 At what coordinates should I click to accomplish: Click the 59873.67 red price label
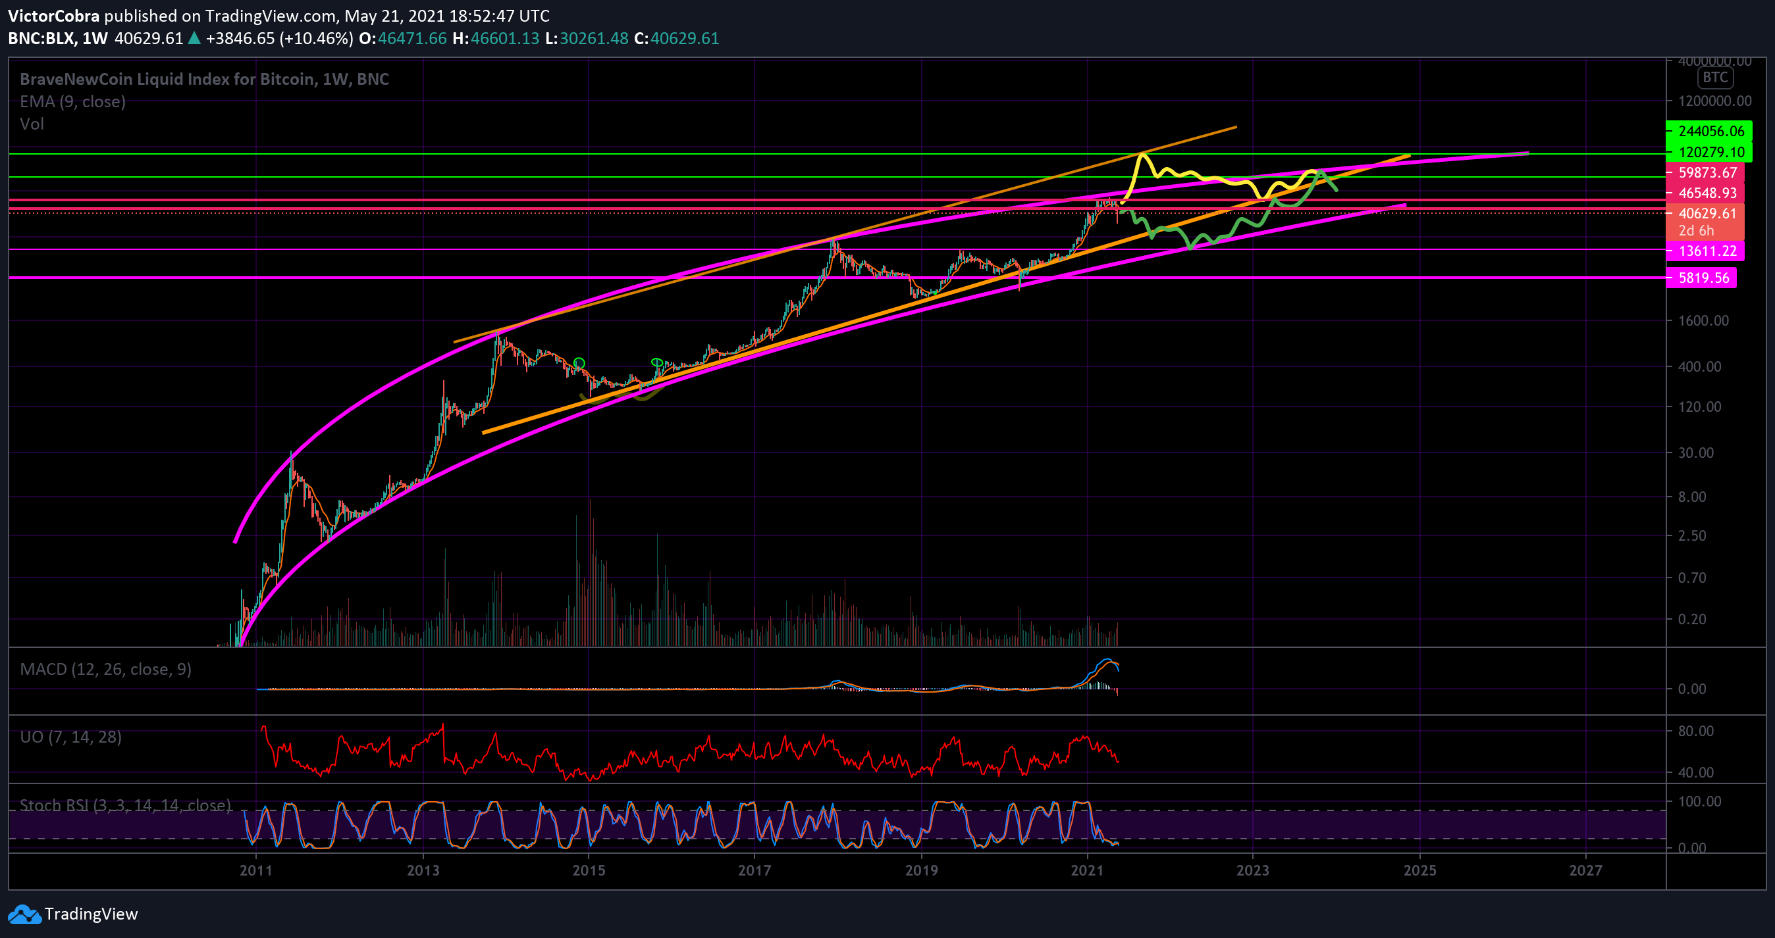1706,173
